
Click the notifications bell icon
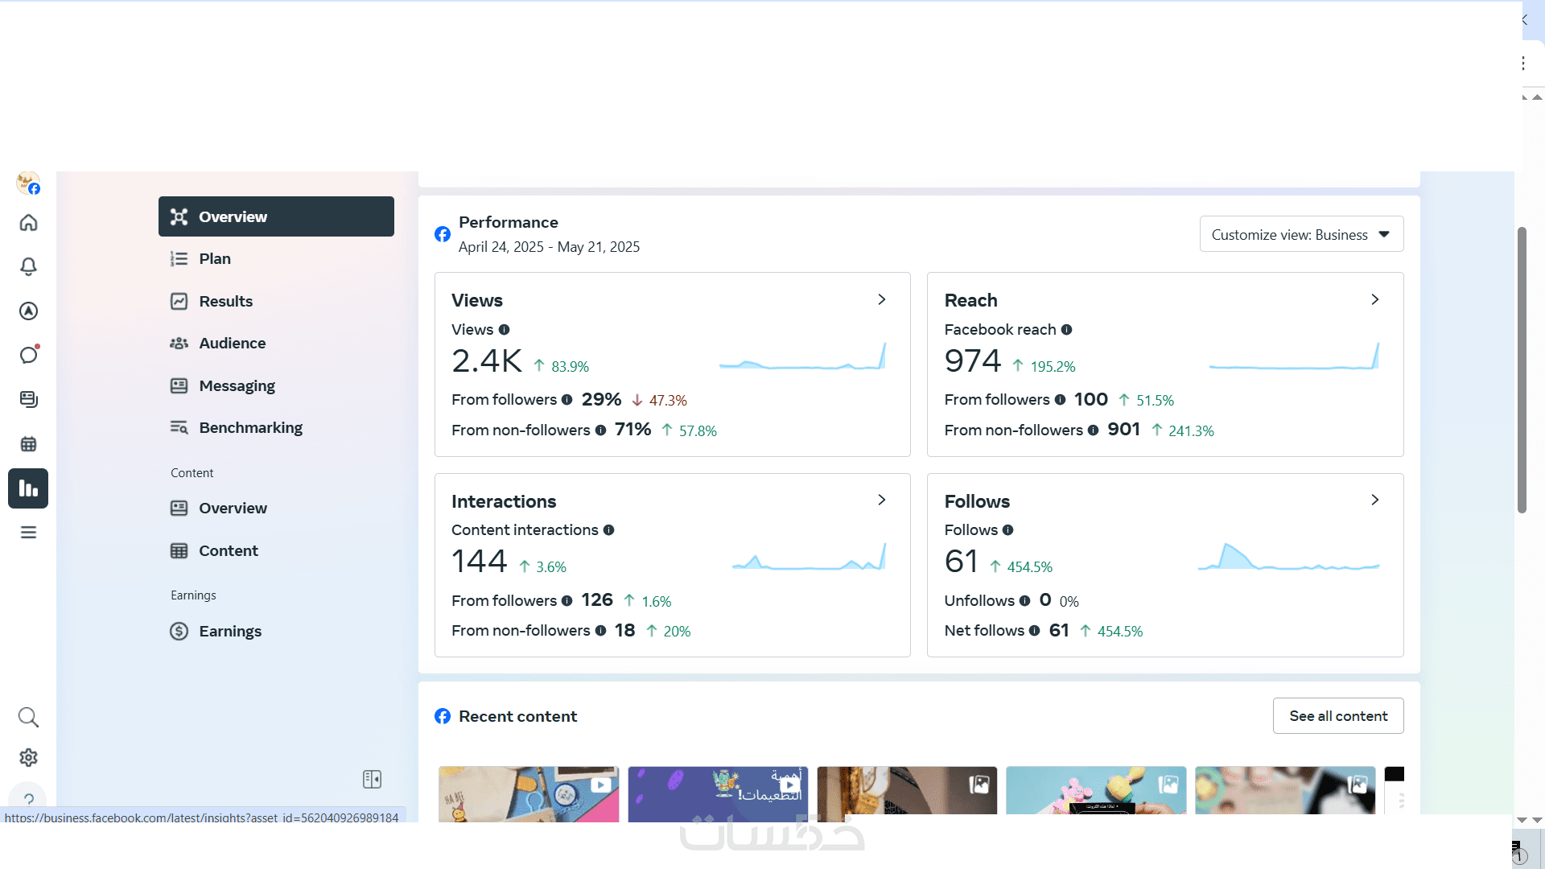pyautogui.click(x=28, y=266)
